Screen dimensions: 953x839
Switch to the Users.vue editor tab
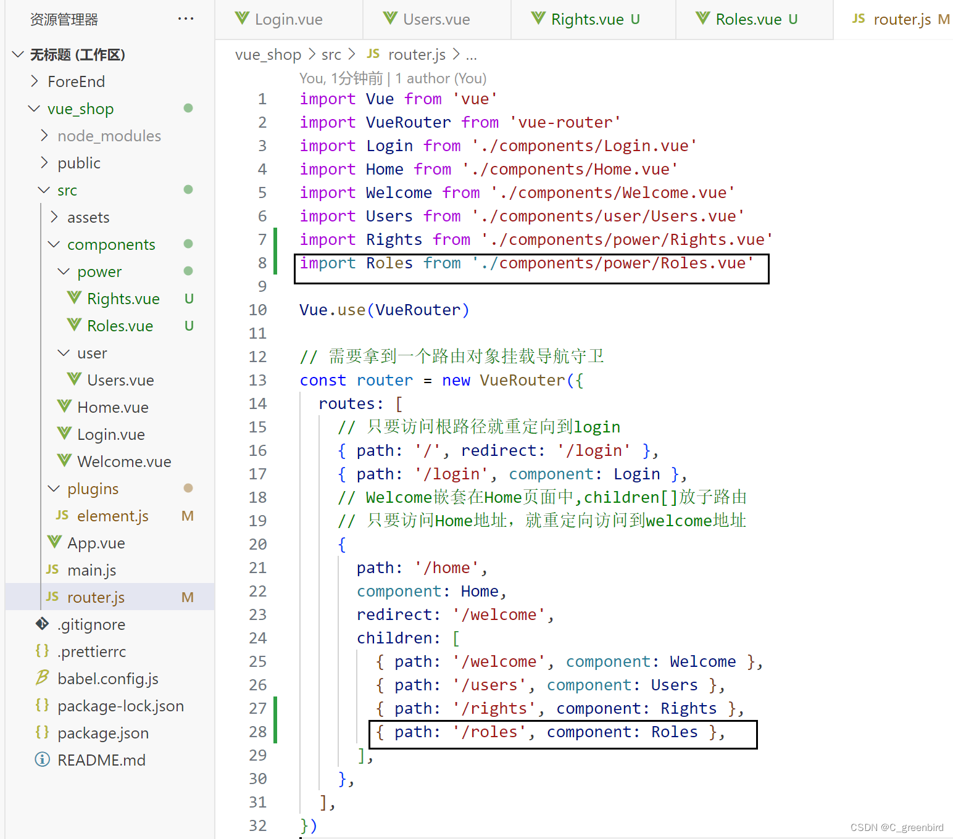tap(437, 19)
